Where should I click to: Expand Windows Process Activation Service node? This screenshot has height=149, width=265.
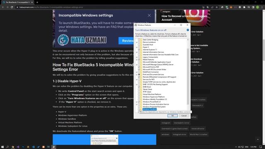tap(137, 104)
